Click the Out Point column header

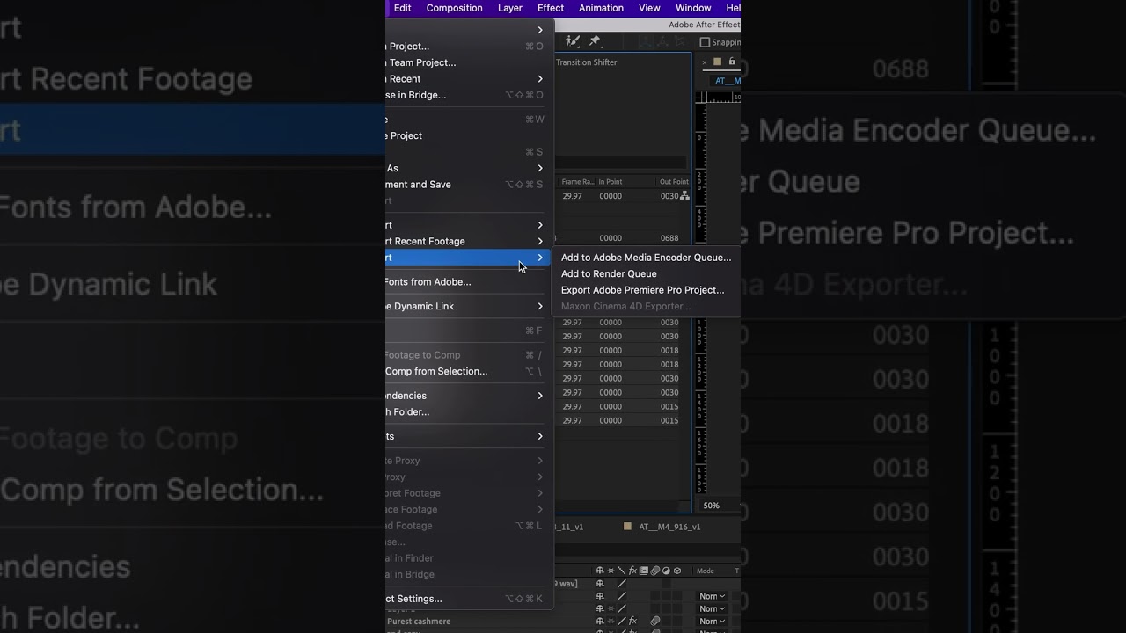click(674, 182)
